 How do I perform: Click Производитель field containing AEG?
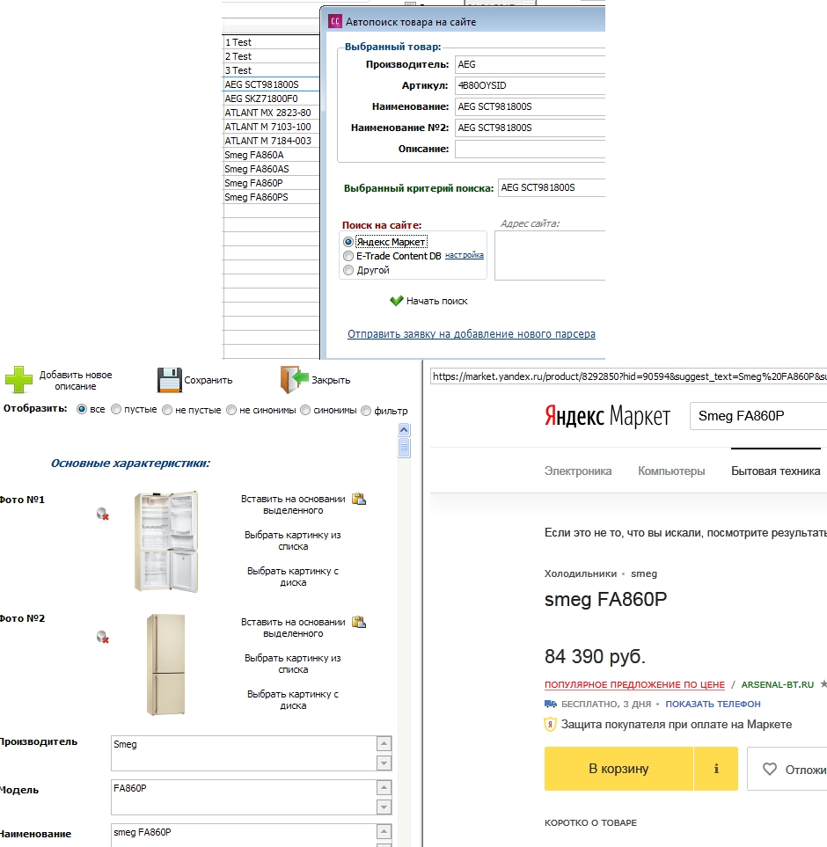530,64
